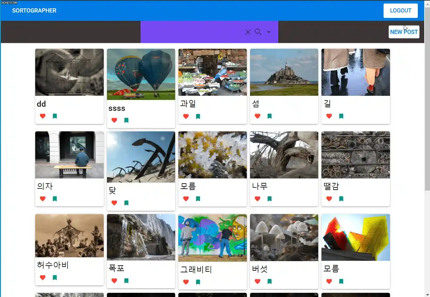Click the LOGOUT button
The image size is (430, 297).
pos(401,11)
